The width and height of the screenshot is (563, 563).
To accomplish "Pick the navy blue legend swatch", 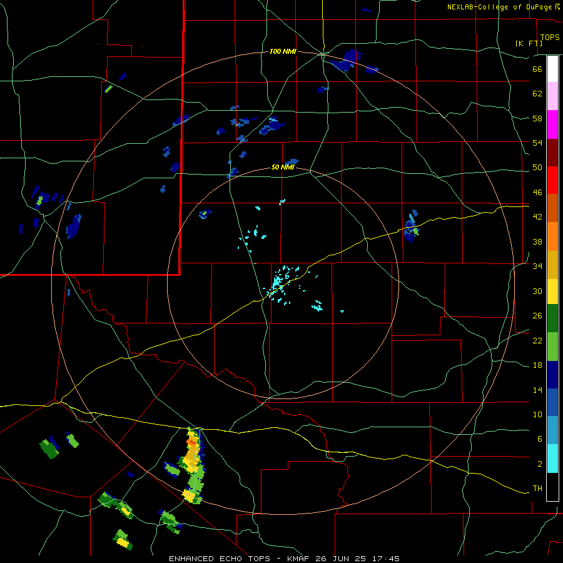I will click(552, 375).
